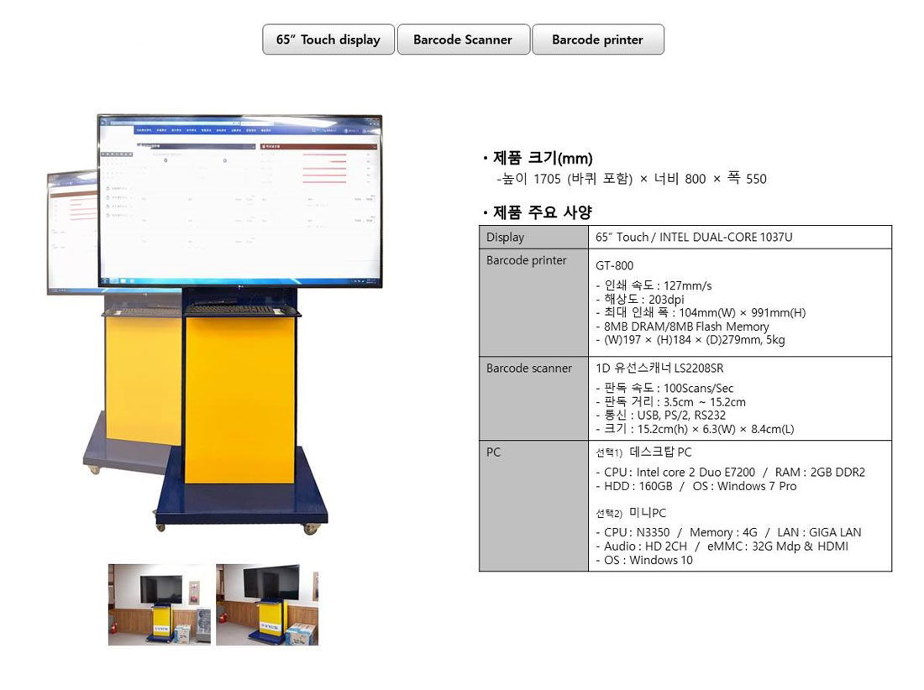Click the Barcode printer row label cell
Image resolution: width=924 pixels, height=690 pixels.
pyautogui.click(x=527, y=260)
